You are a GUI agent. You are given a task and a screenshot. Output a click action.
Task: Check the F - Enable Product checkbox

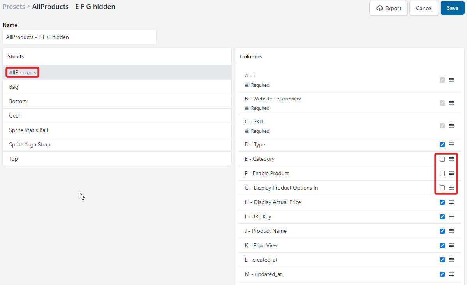click(x=442, y=173)
